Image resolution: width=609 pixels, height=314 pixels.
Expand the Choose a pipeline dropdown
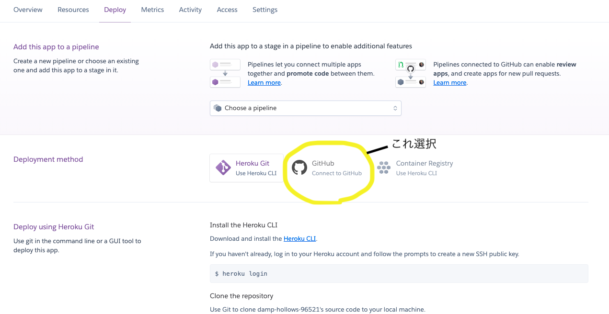point(305,108)
